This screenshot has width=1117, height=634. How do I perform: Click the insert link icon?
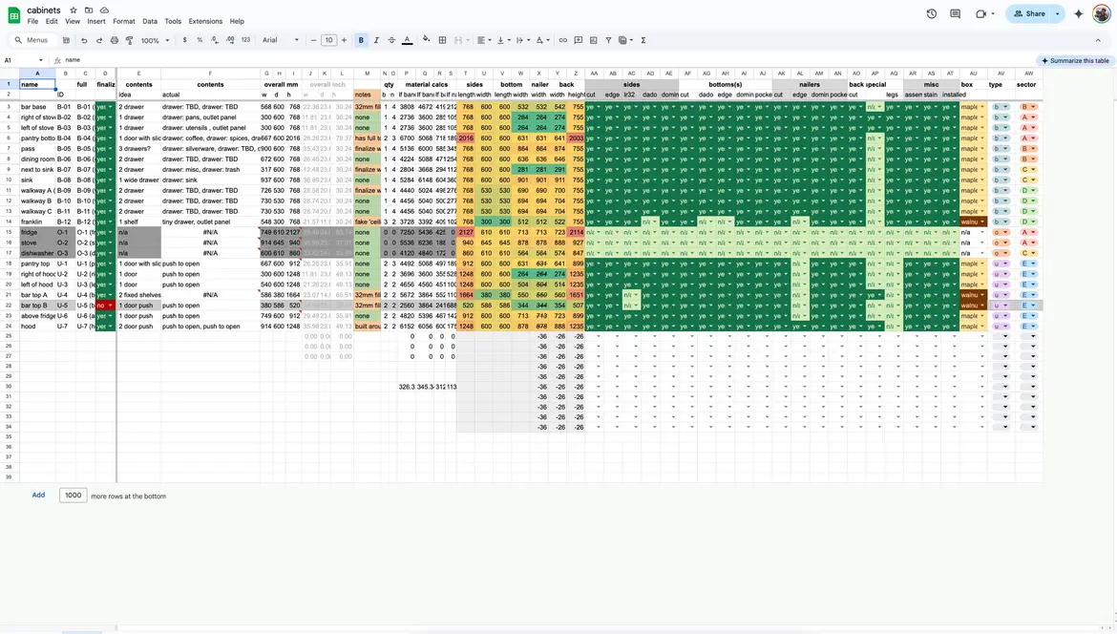(x=562, y=40)
